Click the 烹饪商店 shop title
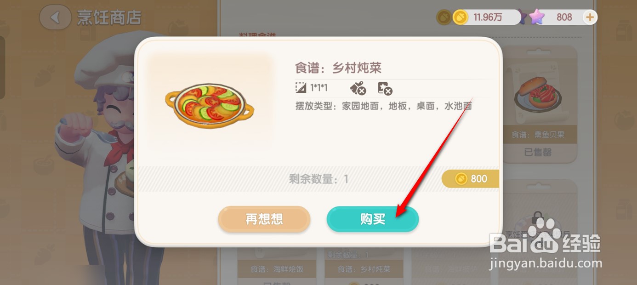 click(109, 18)
